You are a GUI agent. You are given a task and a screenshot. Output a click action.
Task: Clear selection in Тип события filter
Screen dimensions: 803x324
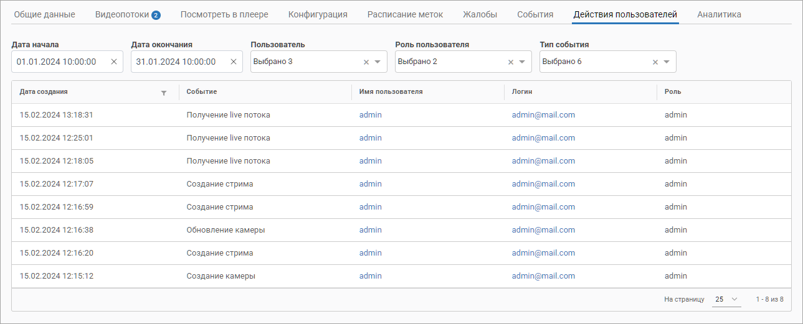[x=655, y=62]
